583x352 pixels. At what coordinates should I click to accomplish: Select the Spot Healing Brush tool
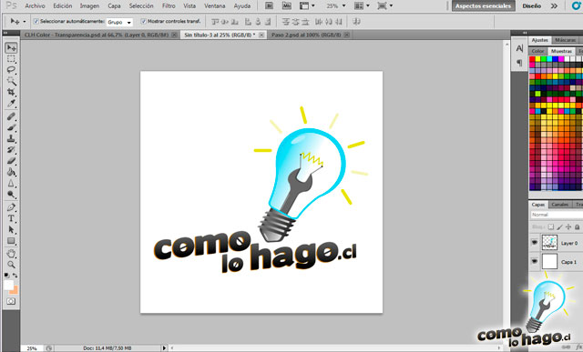[x=11, y=116]
